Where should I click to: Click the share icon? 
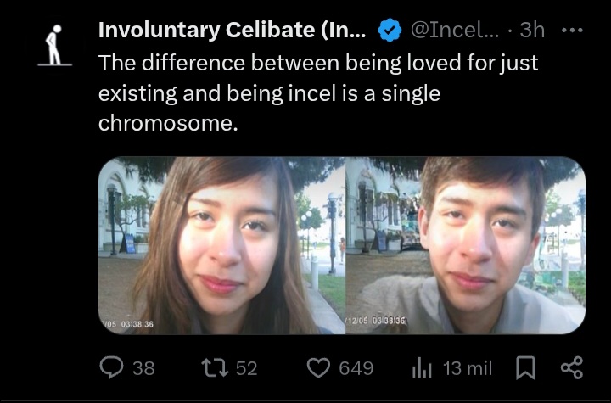572,367
